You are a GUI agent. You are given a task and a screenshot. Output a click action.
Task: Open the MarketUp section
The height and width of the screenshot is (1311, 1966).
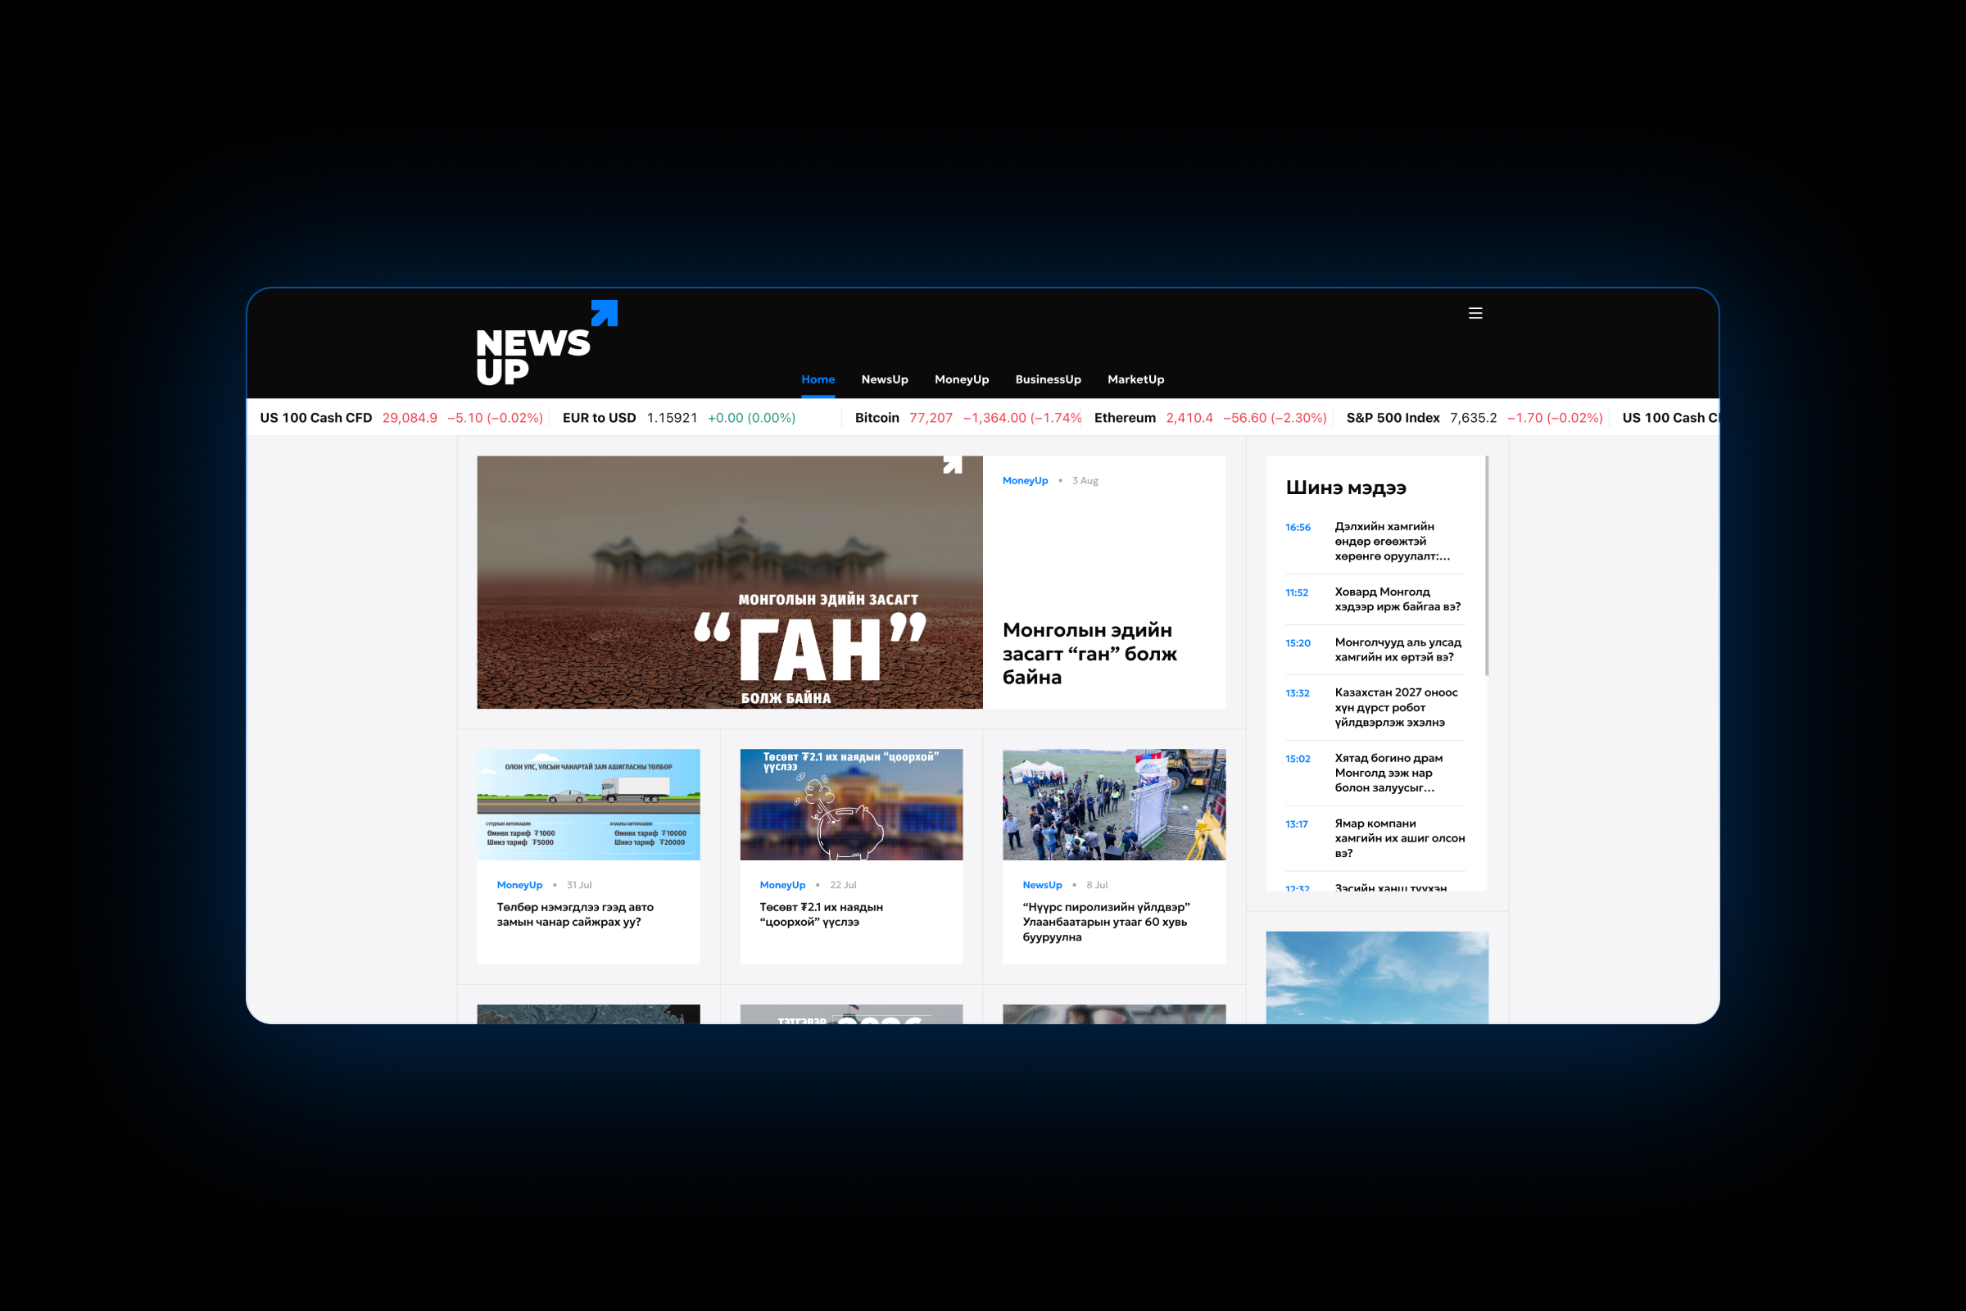coord(1135,379)
